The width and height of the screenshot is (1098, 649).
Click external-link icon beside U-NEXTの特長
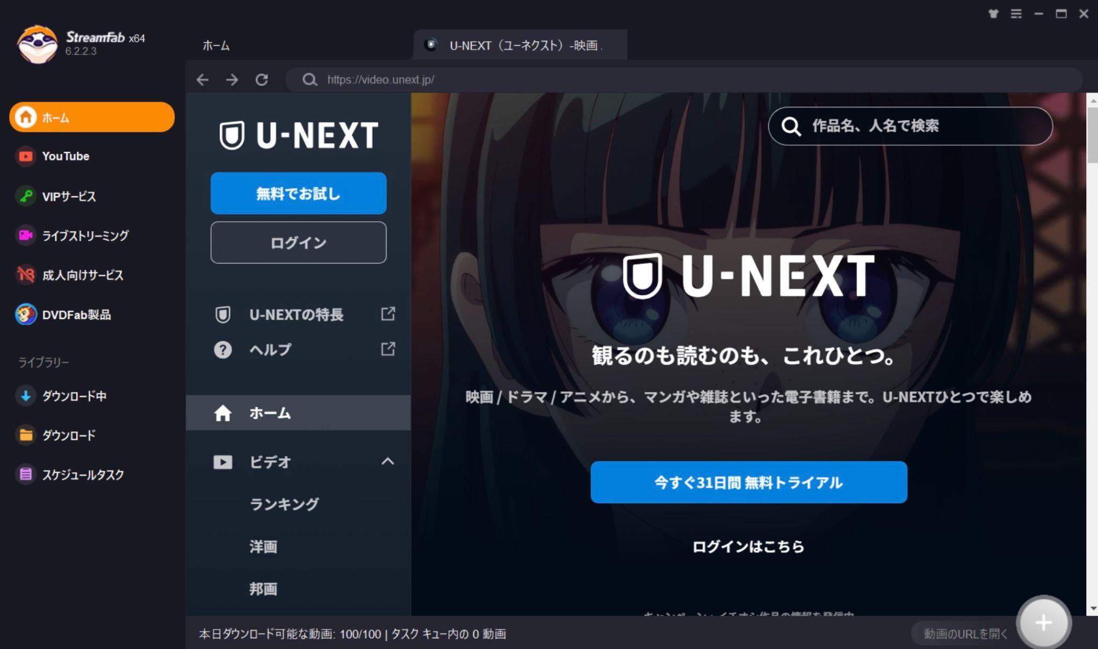[x=388, y=314]
